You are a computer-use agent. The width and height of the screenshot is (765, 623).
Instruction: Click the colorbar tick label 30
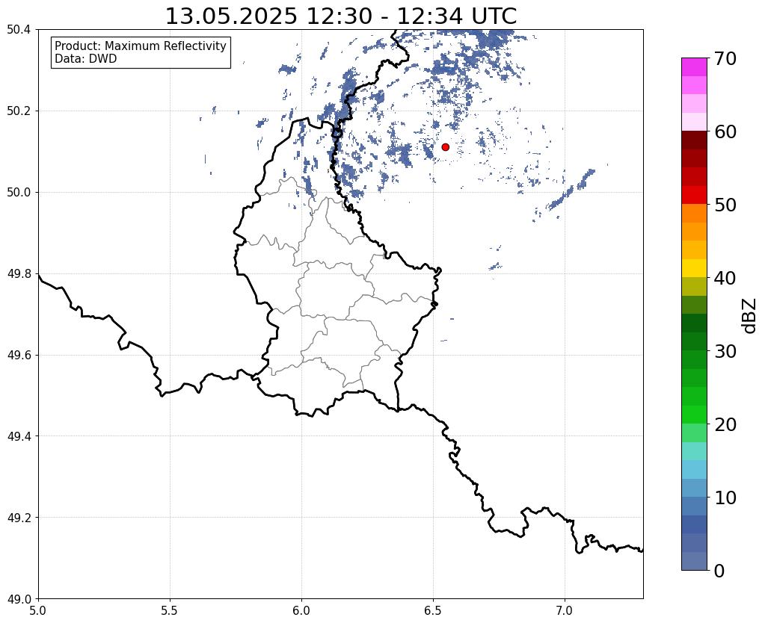pos(725,351)
